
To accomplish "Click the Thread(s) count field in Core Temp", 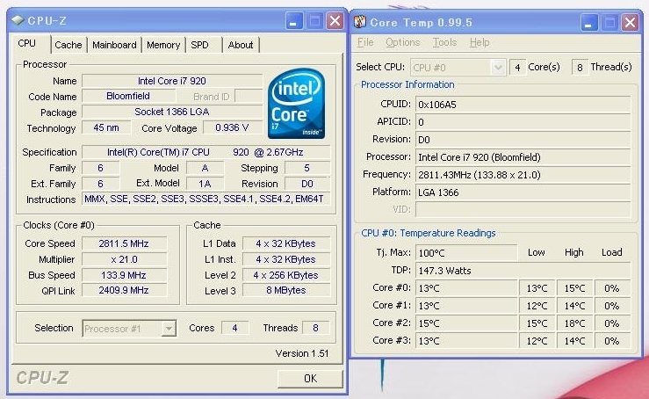I will pos(580,67).
